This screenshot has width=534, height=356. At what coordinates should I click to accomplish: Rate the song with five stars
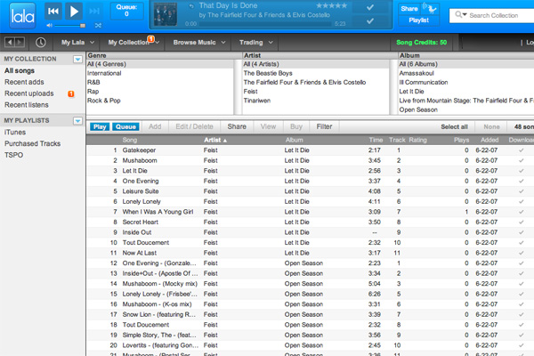tap(331, 6)
